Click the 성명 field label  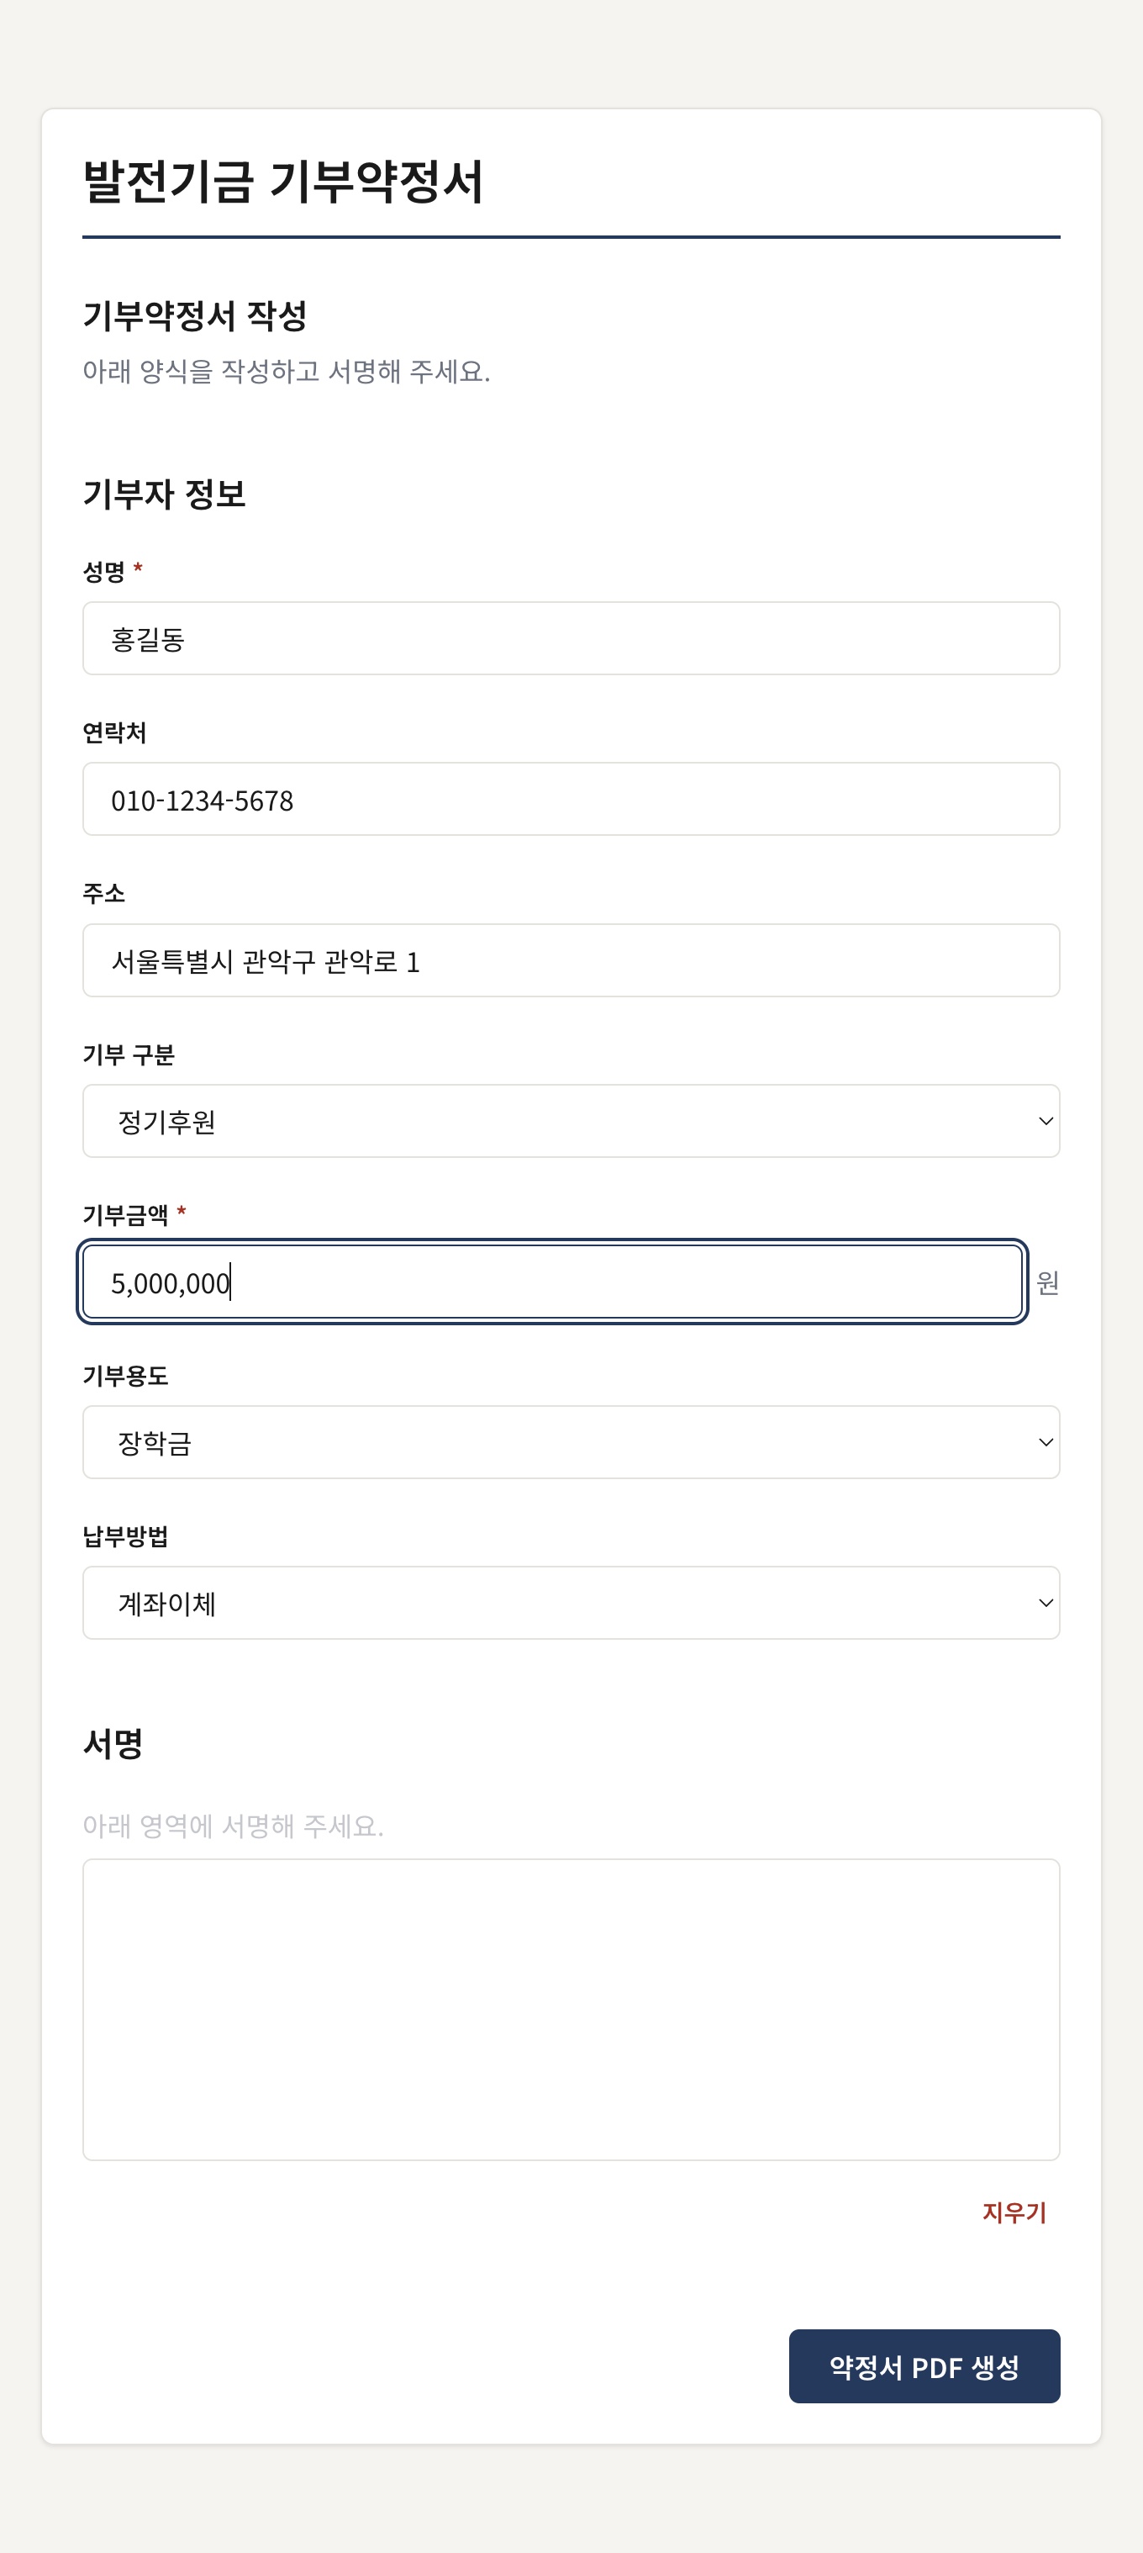click(x=104, y=572)
